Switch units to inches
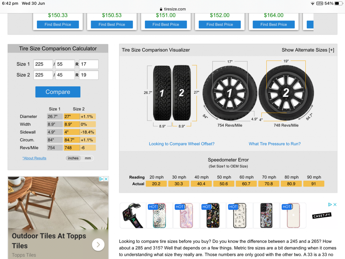345x259 pixels. tap(73, 158)
